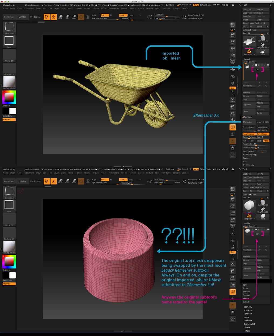Collapse the ZRemesher section header
The image size is (274, 336).
coord(248,117)
